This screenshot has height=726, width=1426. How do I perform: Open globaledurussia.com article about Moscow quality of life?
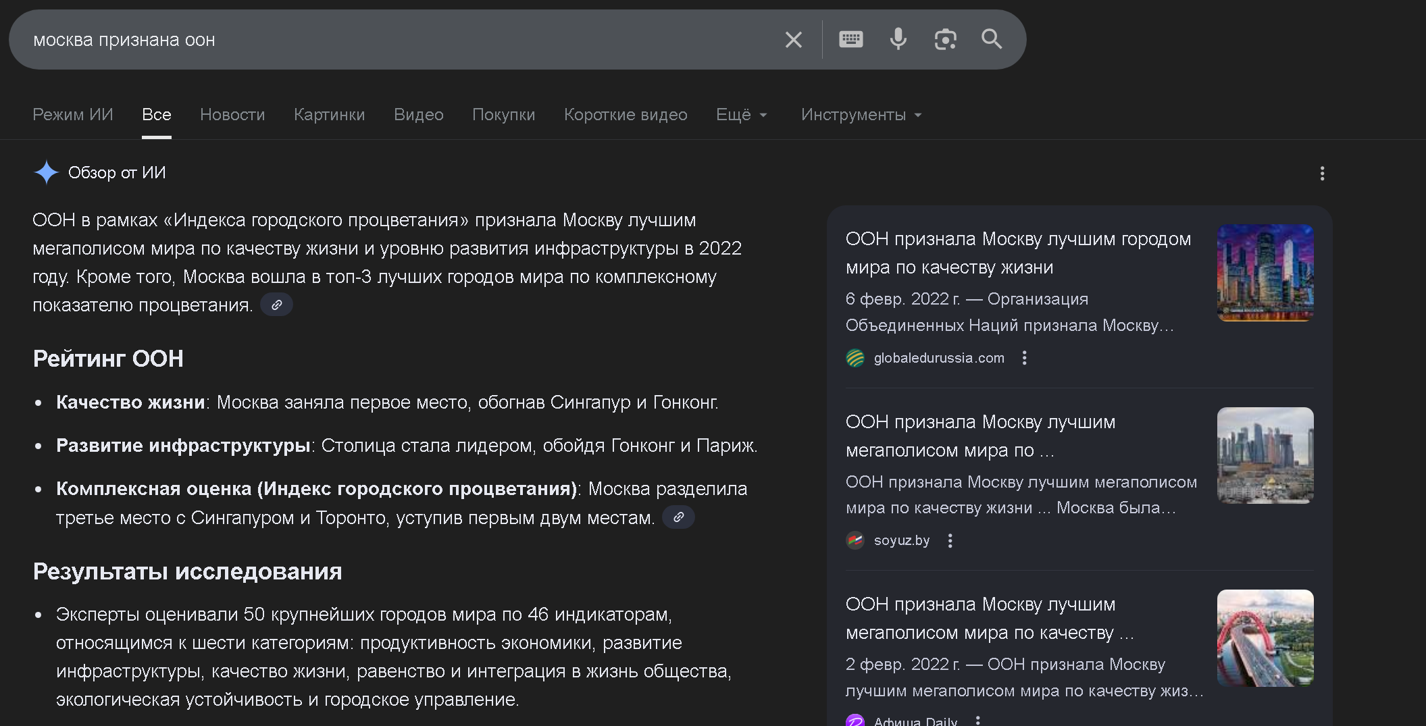tap(1018, 253)
